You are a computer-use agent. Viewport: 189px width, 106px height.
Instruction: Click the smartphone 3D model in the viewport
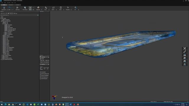(121, 44)
